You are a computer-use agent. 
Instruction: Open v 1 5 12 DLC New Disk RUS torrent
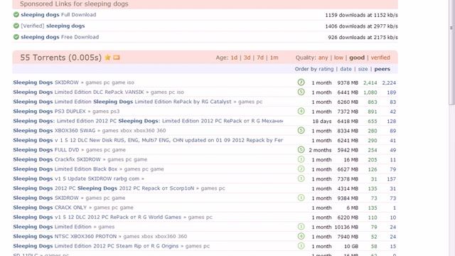tap(148, 140)
